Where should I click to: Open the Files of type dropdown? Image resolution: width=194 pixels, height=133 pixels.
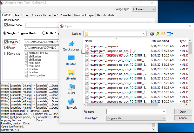(x=136, y=118)
